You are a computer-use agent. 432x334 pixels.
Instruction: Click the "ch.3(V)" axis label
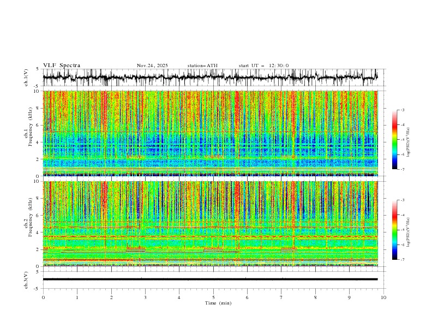(x=26, y=280)
